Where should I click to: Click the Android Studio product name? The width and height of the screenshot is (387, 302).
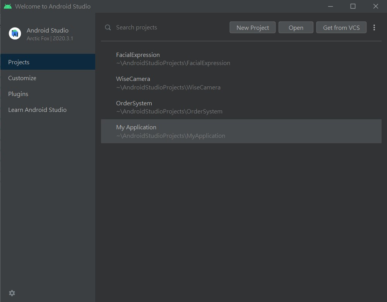[x=48, y=30]
